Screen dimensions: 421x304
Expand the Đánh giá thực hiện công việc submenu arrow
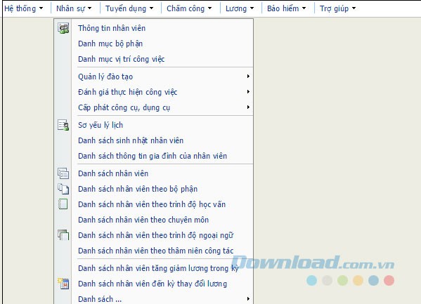(x=248, y=92)
